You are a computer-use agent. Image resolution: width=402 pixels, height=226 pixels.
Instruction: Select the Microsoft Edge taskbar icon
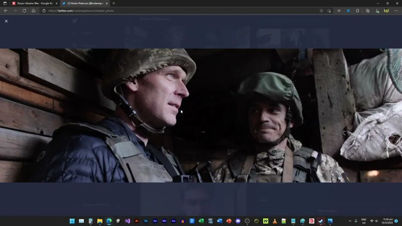(109, 221)
